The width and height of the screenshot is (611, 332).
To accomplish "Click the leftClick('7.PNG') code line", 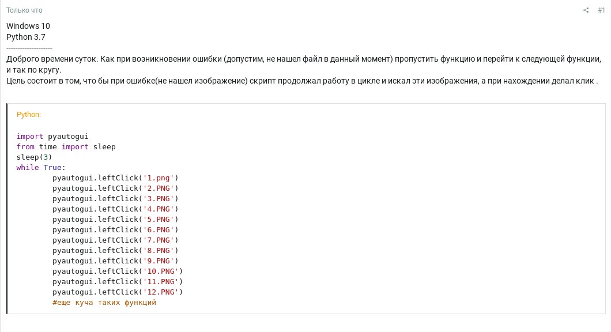I will click(x=115, y=240).
